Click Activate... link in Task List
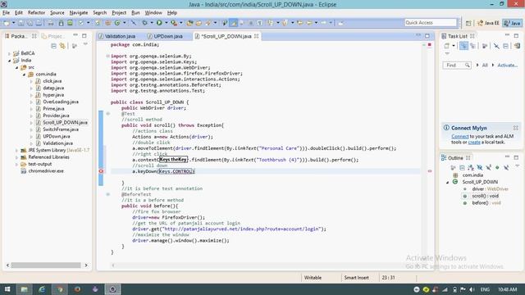This screenshot has height=295, width=525. coord(507,66)
